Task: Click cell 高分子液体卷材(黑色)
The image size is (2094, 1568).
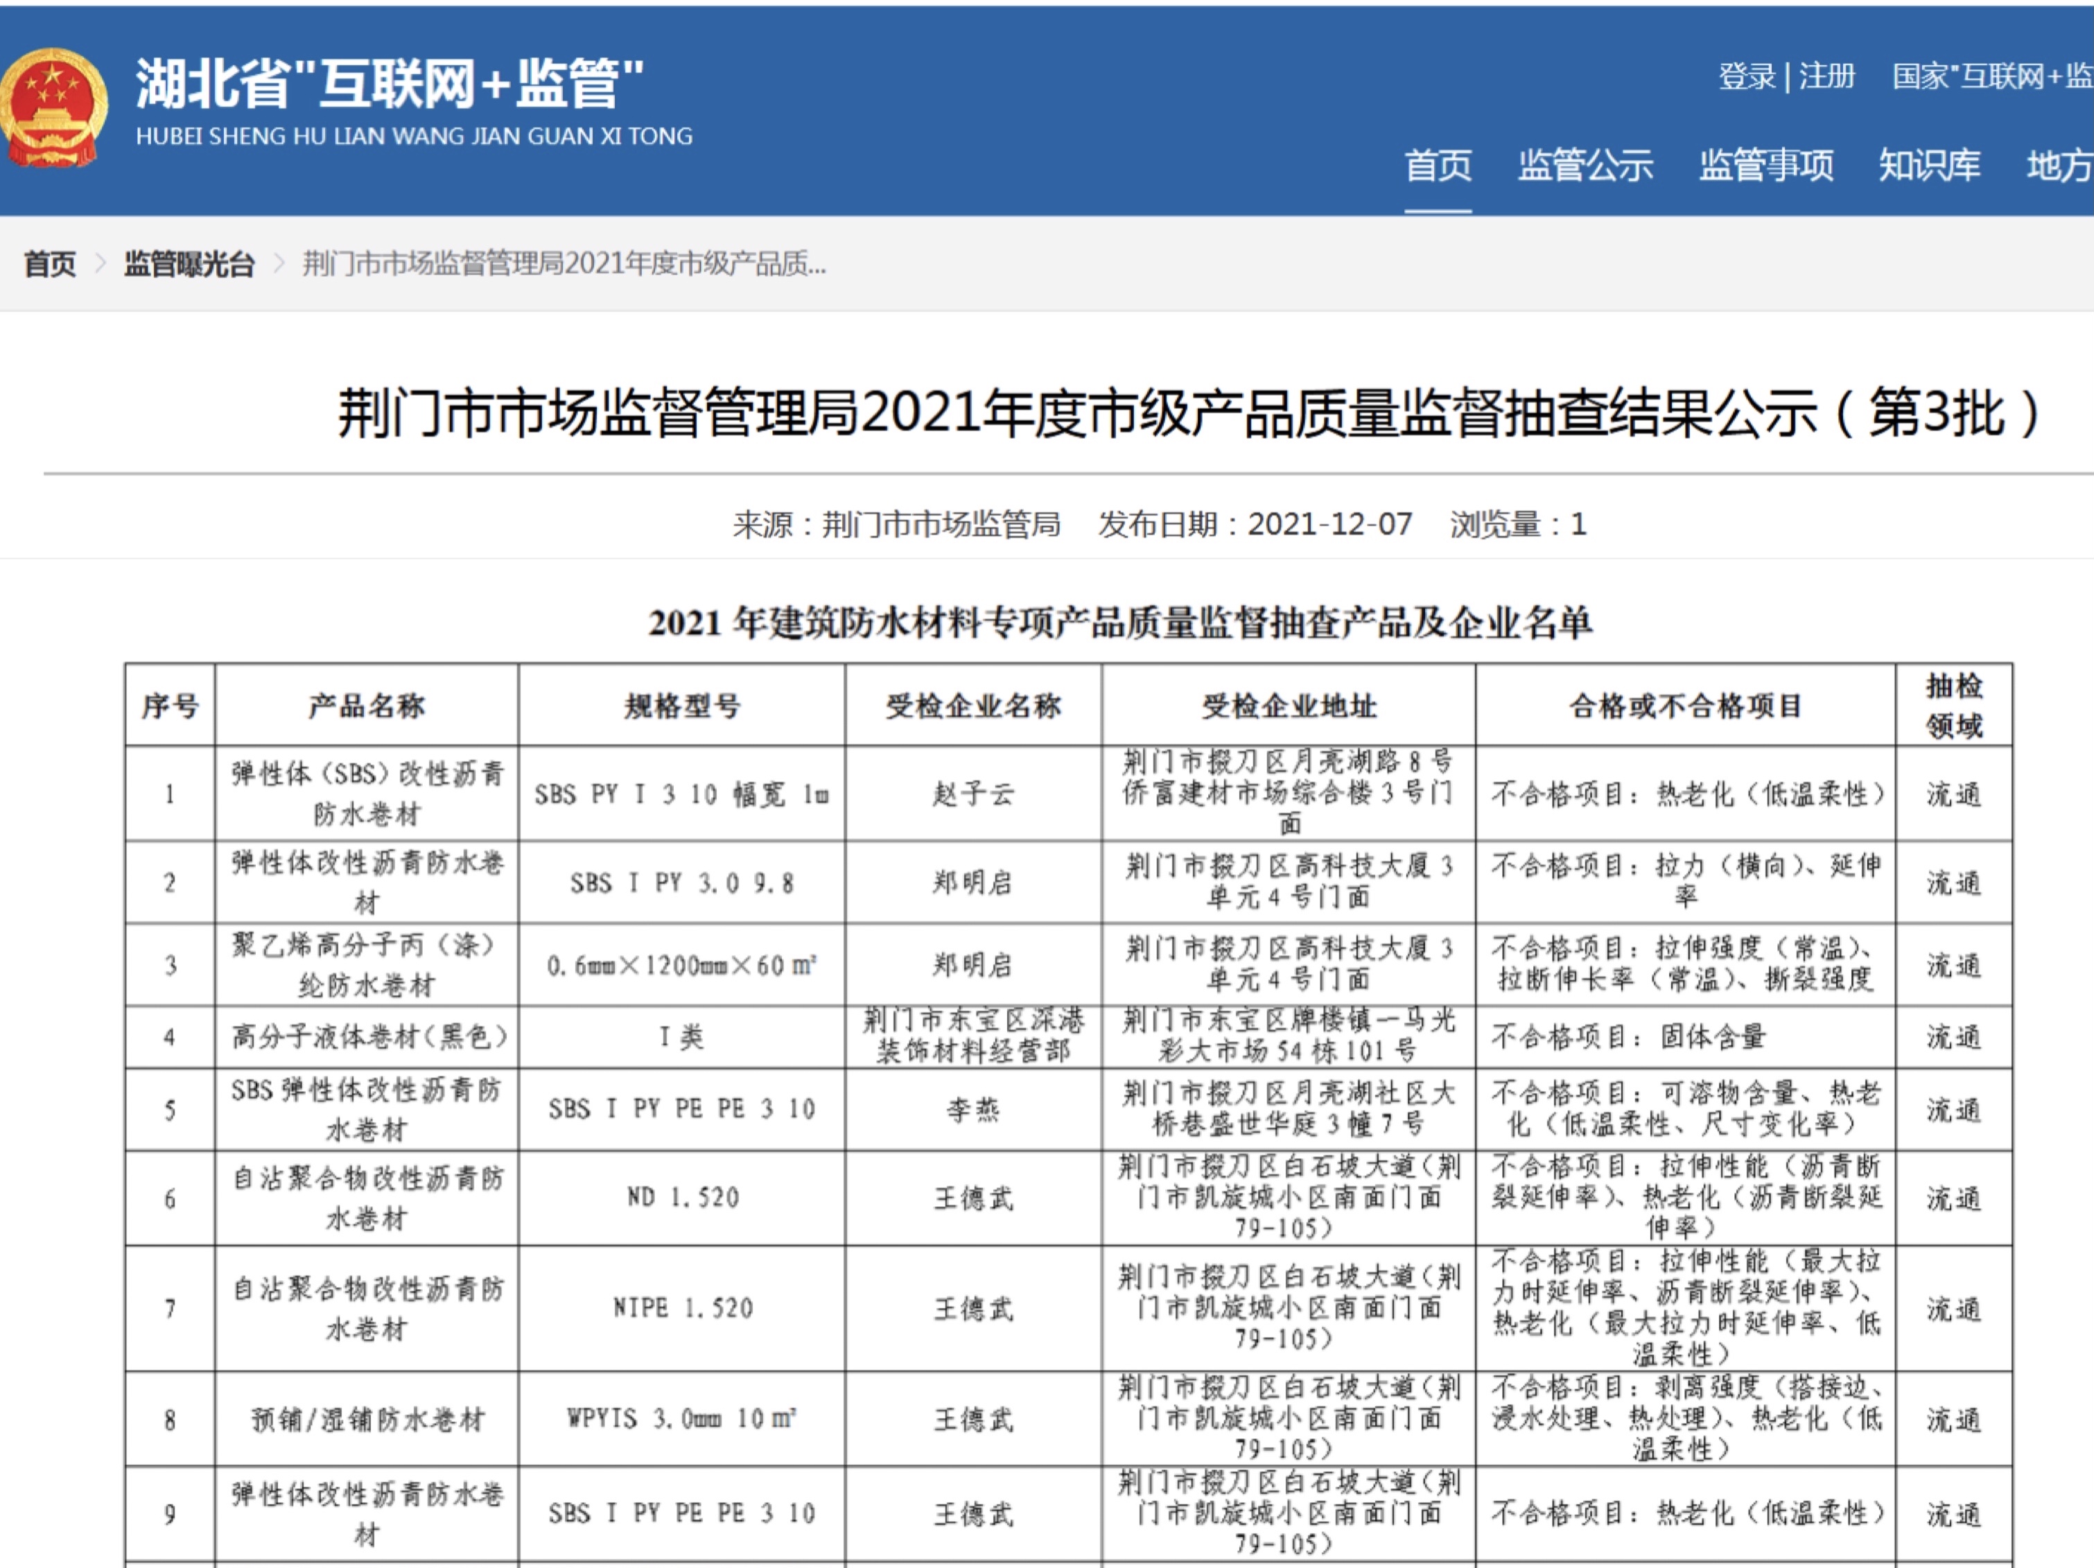Action: coord(367,1037)
